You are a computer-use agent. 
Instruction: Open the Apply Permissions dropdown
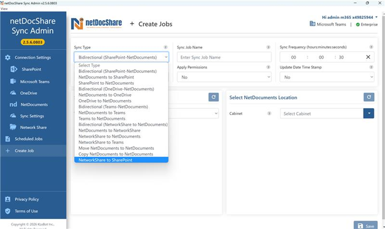click(x=224, y=77)
